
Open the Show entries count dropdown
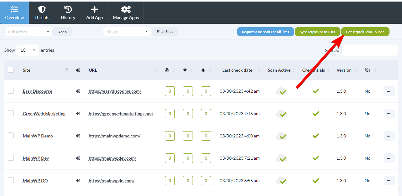point(28,50)
